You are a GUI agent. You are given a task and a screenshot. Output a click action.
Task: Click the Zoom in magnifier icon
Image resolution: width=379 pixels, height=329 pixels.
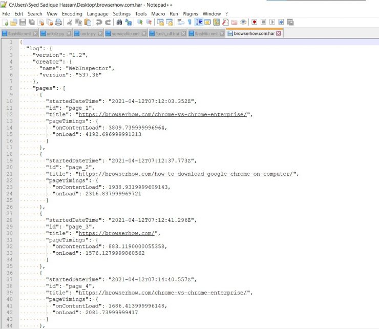pyautogui.click(x=140, y=23)
